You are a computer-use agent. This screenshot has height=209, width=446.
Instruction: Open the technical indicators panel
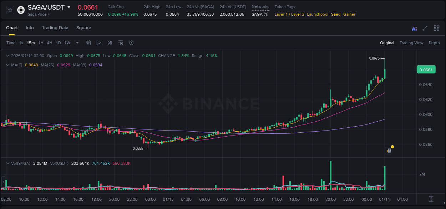110,43
